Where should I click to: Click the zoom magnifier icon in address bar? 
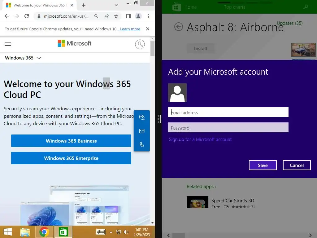pyautogui.click(x=96, y=16)
